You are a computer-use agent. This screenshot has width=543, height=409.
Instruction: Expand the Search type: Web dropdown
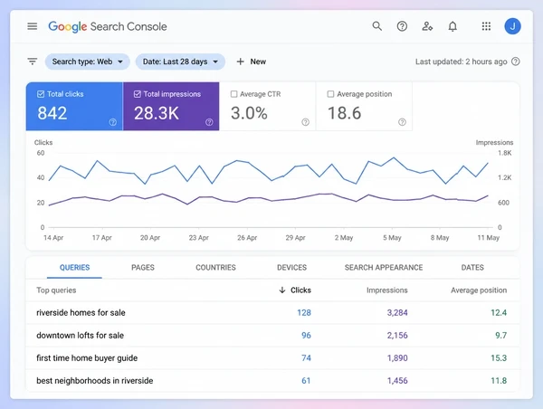coord(87,62)
